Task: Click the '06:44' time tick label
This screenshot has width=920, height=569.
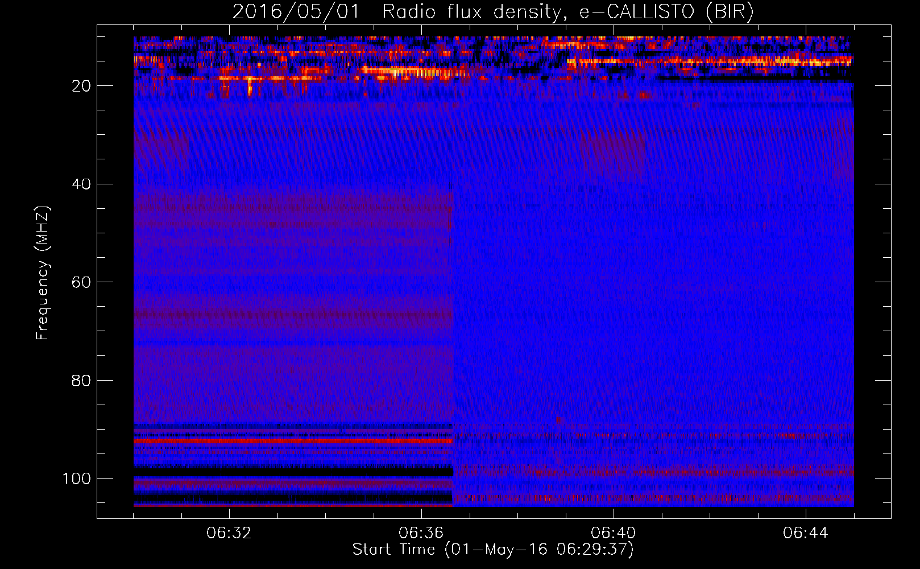Action: pos(806,533)
